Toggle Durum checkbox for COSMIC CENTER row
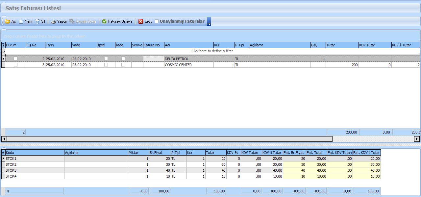 (15, 65)
